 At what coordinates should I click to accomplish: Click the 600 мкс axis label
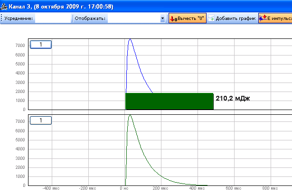[x=233, y=188]
